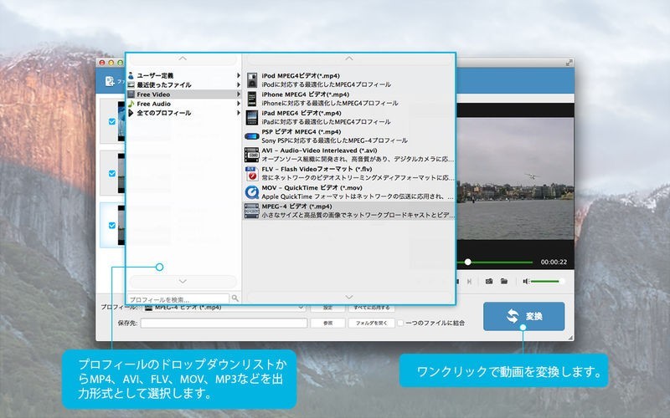Viewport: 670px width, 418px height.
Task: Select the MOV QuickTime format icon
Action: [x=251, y=191]
